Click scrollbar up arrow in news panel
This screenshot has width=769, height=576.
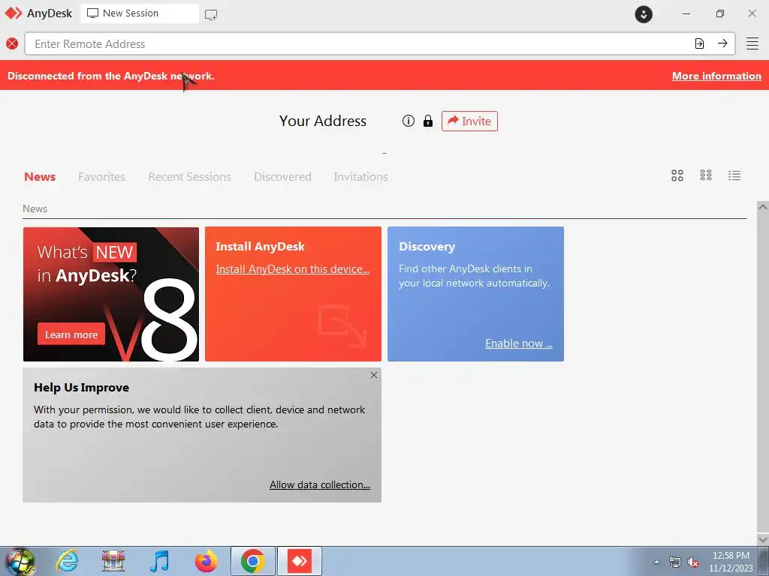tap(763, 207)
